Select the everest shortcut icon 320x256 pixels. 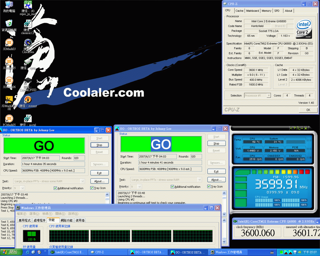coord(28,102)
